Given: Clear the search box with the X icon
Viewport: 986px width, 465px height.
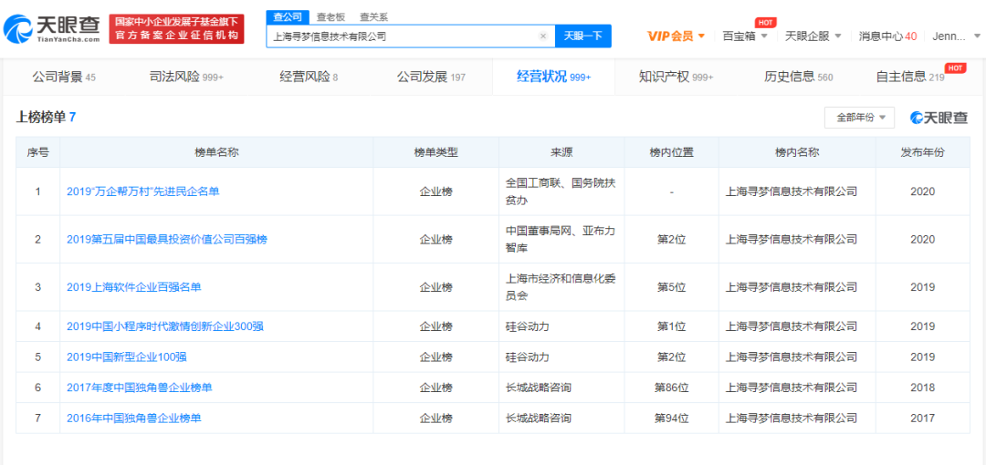Looking at the screenshot, I should (543, 36).
